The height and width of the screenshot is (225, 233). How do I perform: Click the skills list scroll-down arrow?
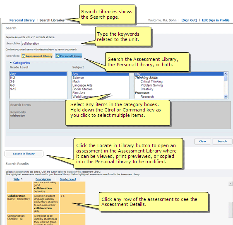coord(226,97)
